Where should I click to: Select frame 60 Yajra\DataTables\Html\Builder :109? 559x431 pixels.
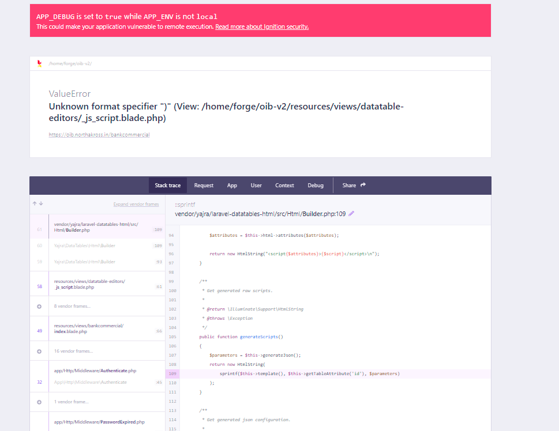click(97, 246)
